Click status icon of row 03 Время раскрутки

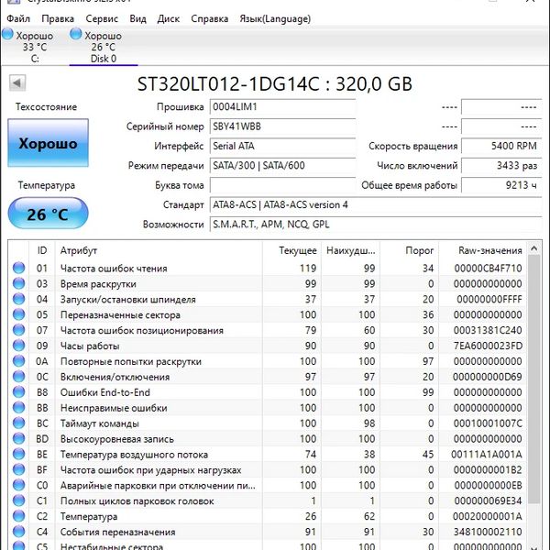click(19, 283)
